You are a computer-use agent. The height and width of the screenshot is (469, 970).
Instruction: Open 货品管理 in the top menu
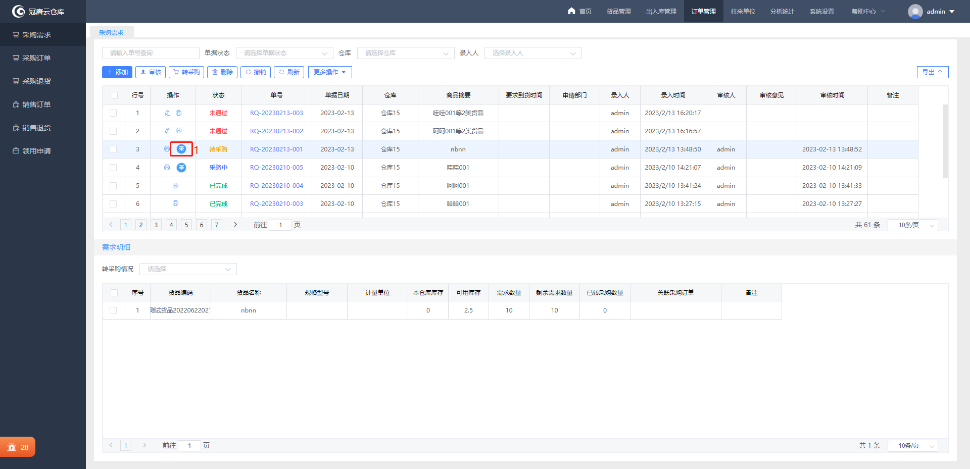(x=619, y=11)
